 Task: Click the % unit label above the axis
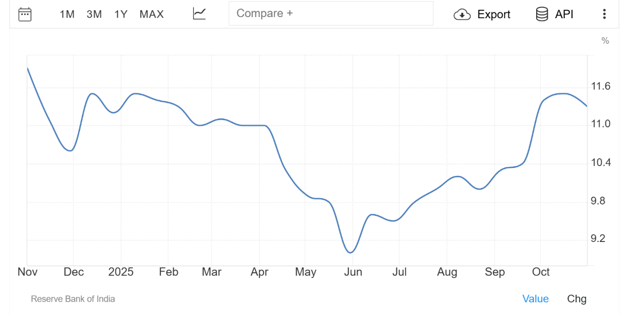[605, 41]
